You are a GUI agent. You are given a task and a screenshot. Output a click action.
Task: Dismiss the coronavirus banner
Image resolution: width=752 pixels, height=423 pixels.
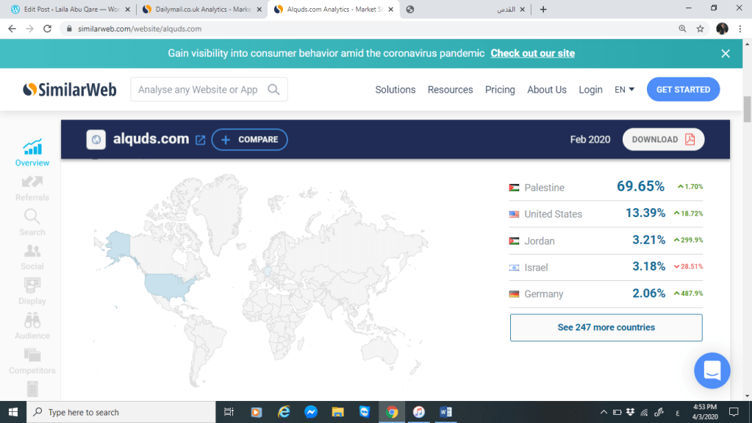tap(726, 54)
